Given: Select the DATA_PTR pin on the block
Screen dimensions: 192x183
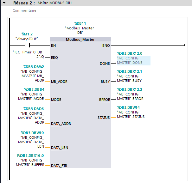Looking at the screenshot, I should (59, 166).
